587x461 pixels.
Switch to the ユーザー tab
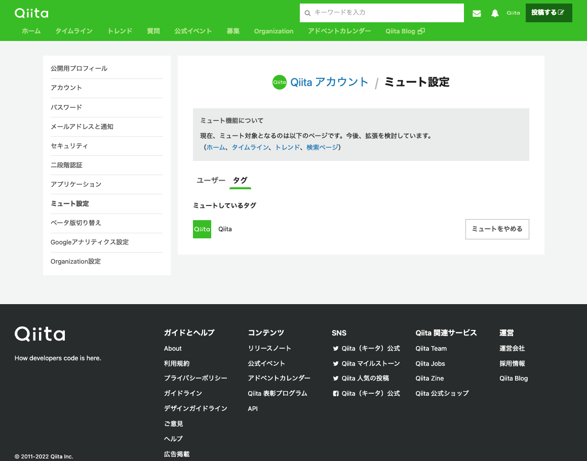pos(211,180)
